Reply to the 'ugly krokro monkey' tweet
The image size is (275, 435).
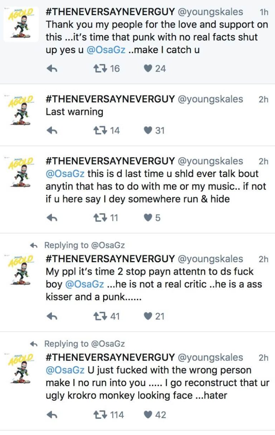[x=52, y=415]
